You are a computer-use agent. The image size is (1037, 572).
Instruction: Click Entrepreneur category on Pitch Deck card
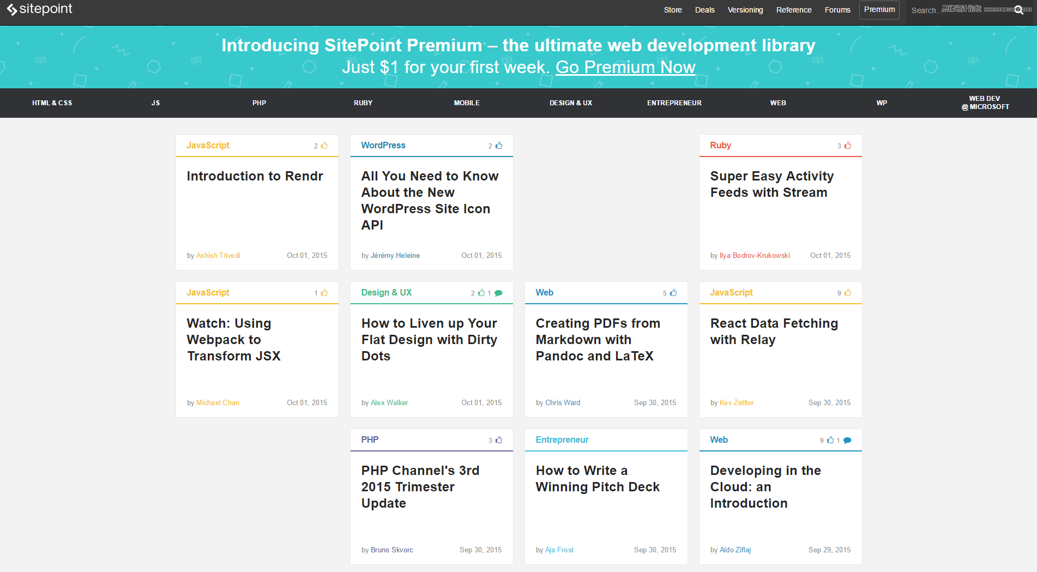click(562, 440)
